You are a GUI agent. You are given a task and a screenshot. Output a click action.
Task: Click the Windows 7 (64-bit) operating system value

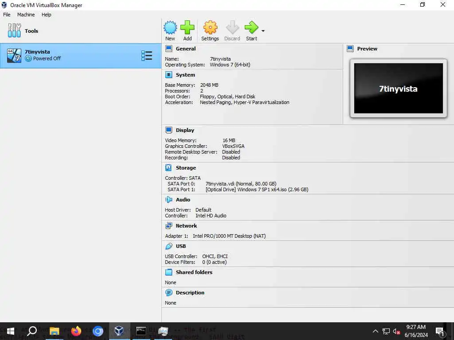(x=230, y=65)
